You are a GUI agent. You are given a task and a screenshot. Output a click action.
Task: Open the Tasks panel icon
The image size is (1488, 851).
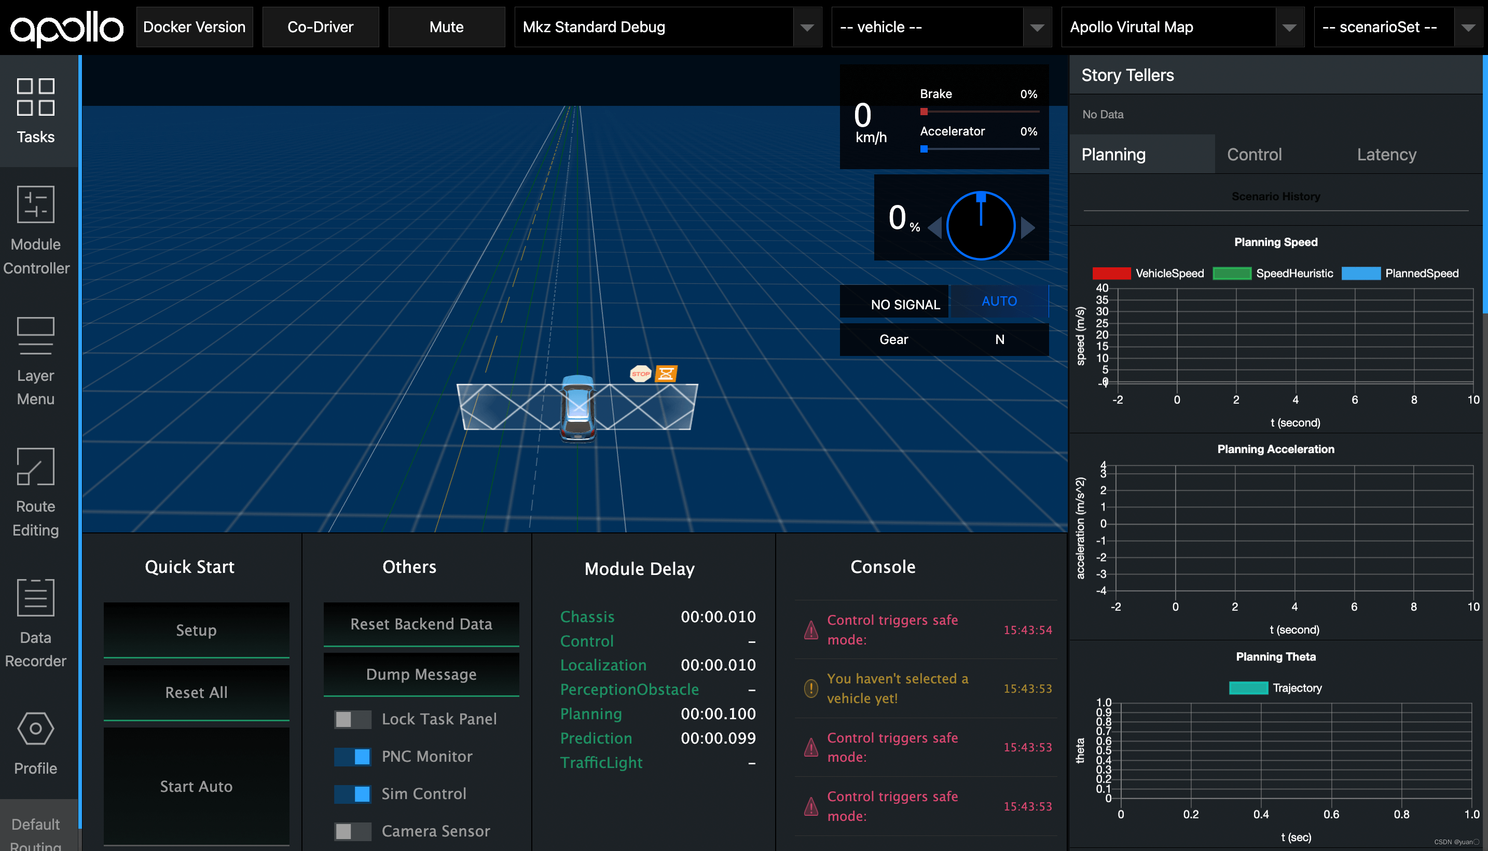pos(36,97)
